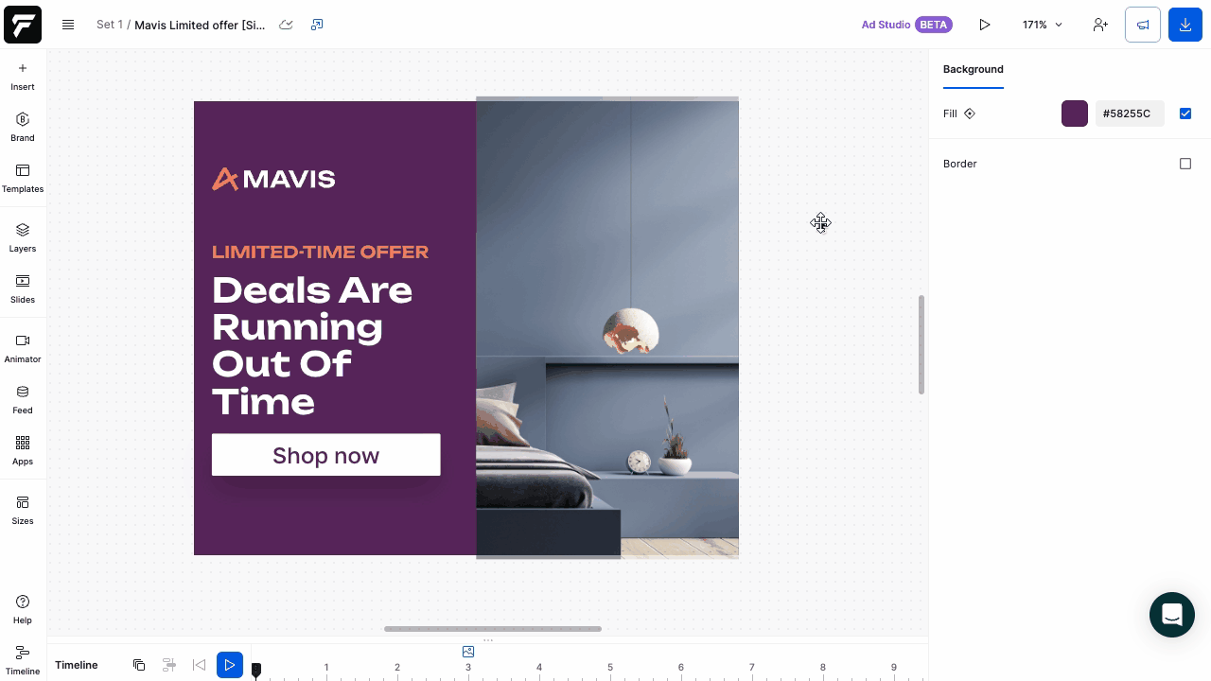The image size is (1211, 681).
Task: Open the Insert panel
Action: click(23, 76)
